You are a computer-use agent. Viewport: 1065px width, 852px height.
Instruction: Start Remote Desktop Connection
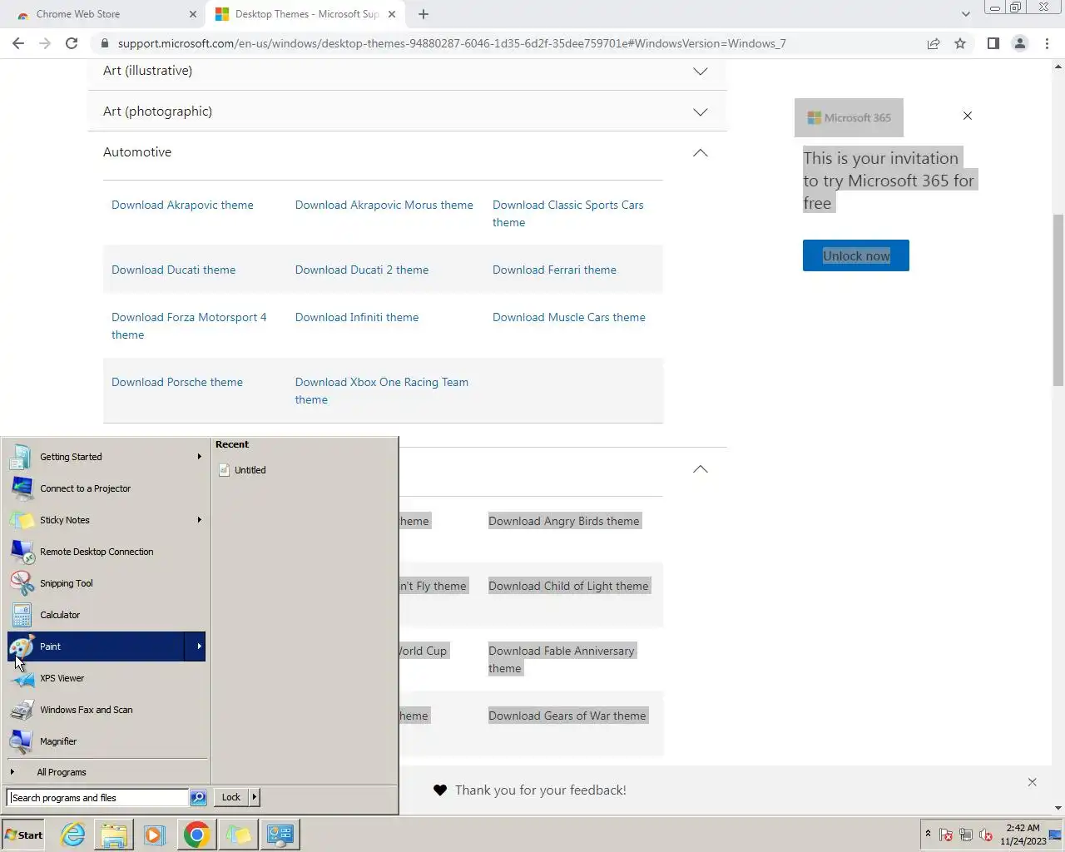106,552
